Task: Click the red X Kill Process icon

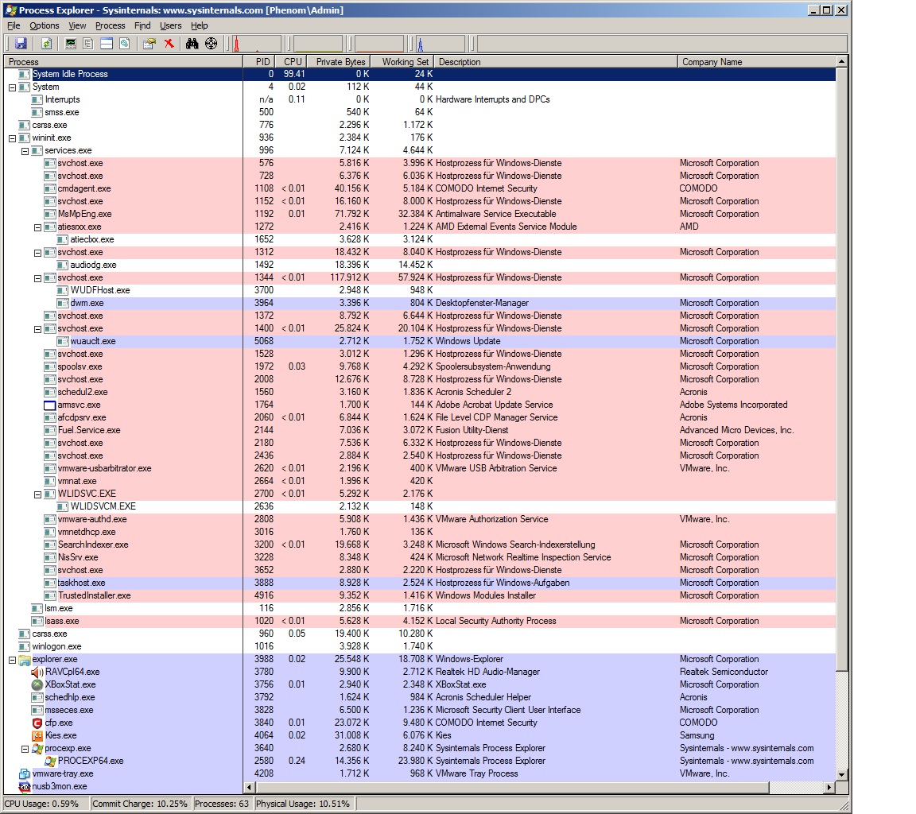Action: [x=169, y=44]
